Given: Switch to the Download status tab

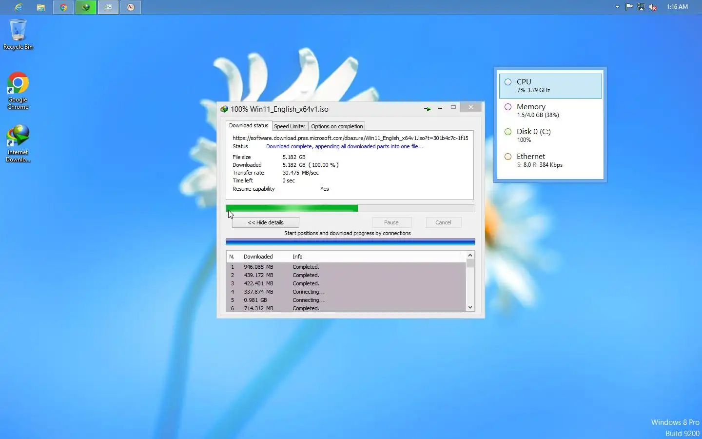Looking at the screenshot, I should (249, 126).
